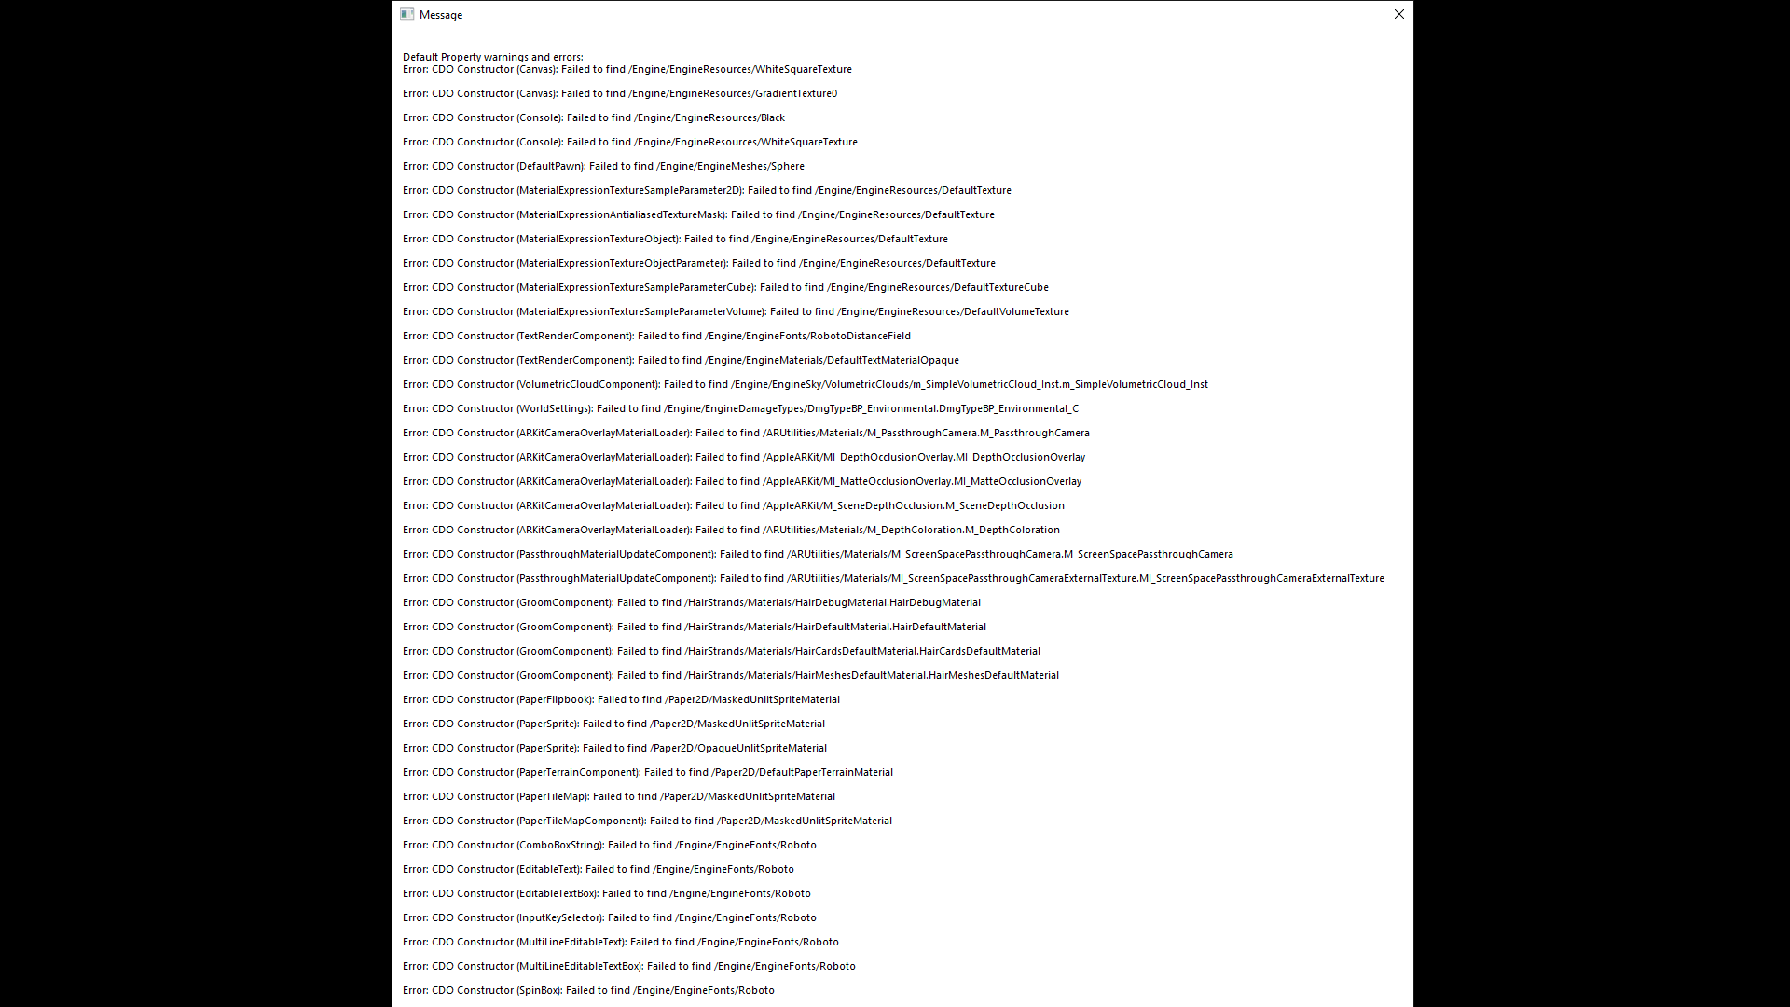Click the GradientTexture0 Canvas error line

620,93
